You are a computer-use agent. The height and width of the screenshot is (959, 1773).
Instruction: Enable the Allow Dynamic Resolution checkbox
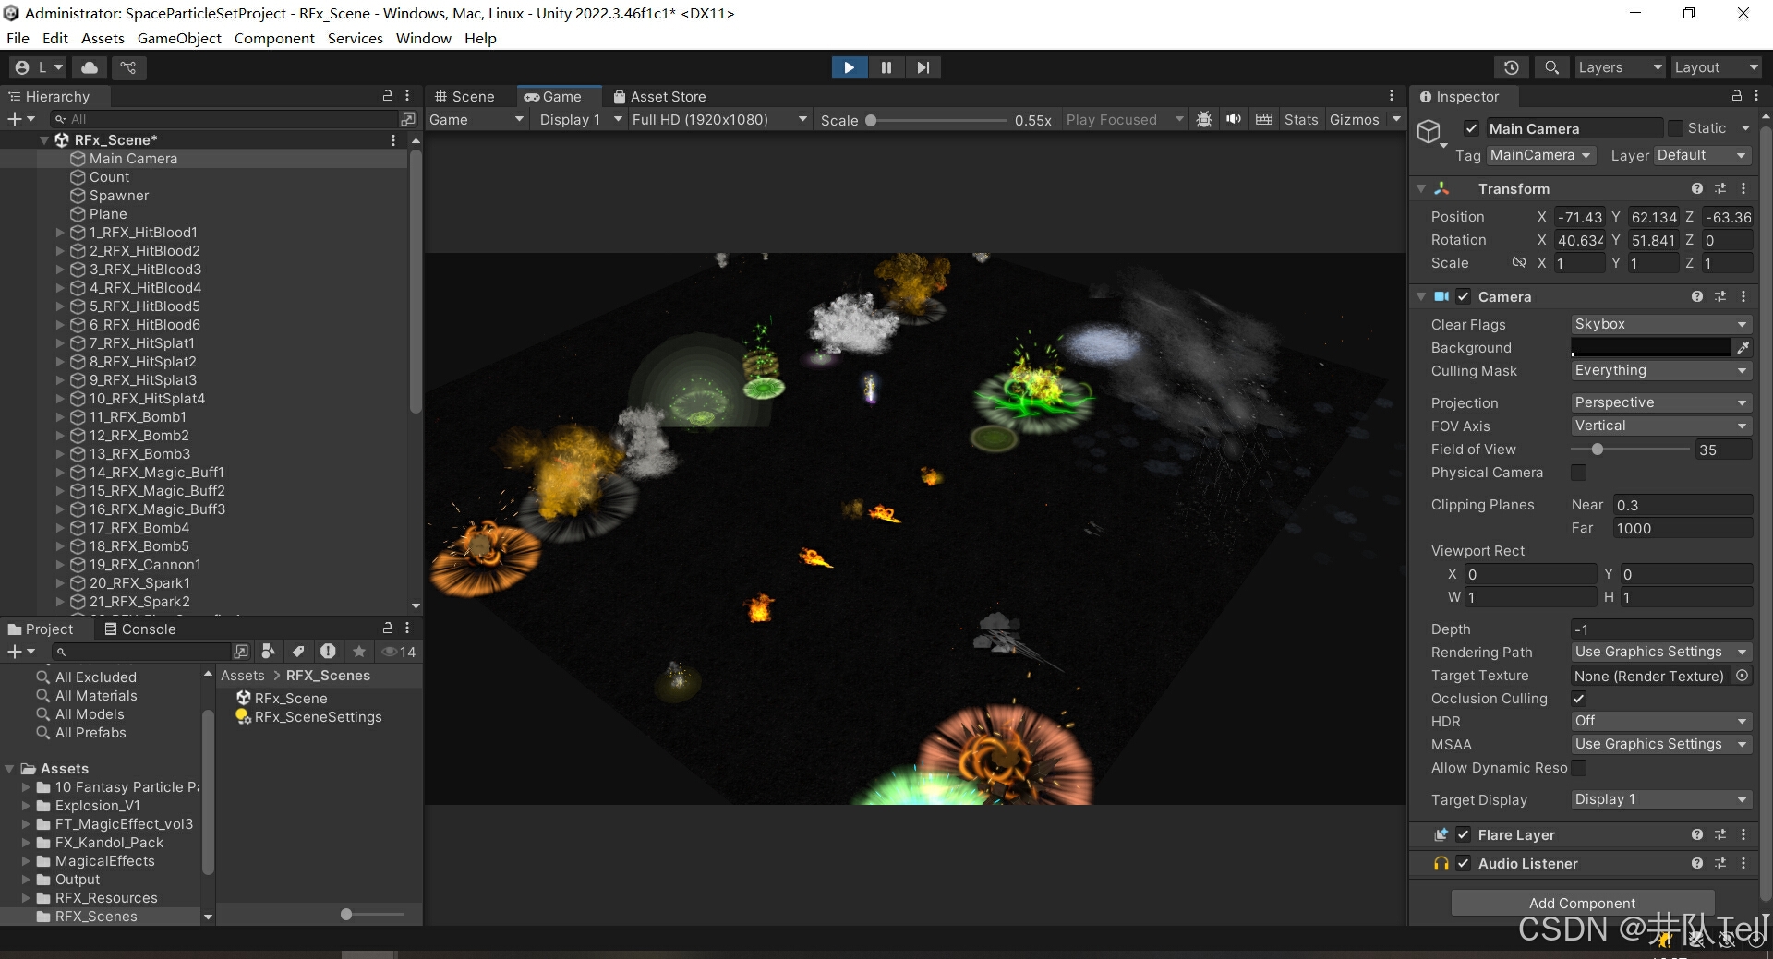coord(1579,768)
